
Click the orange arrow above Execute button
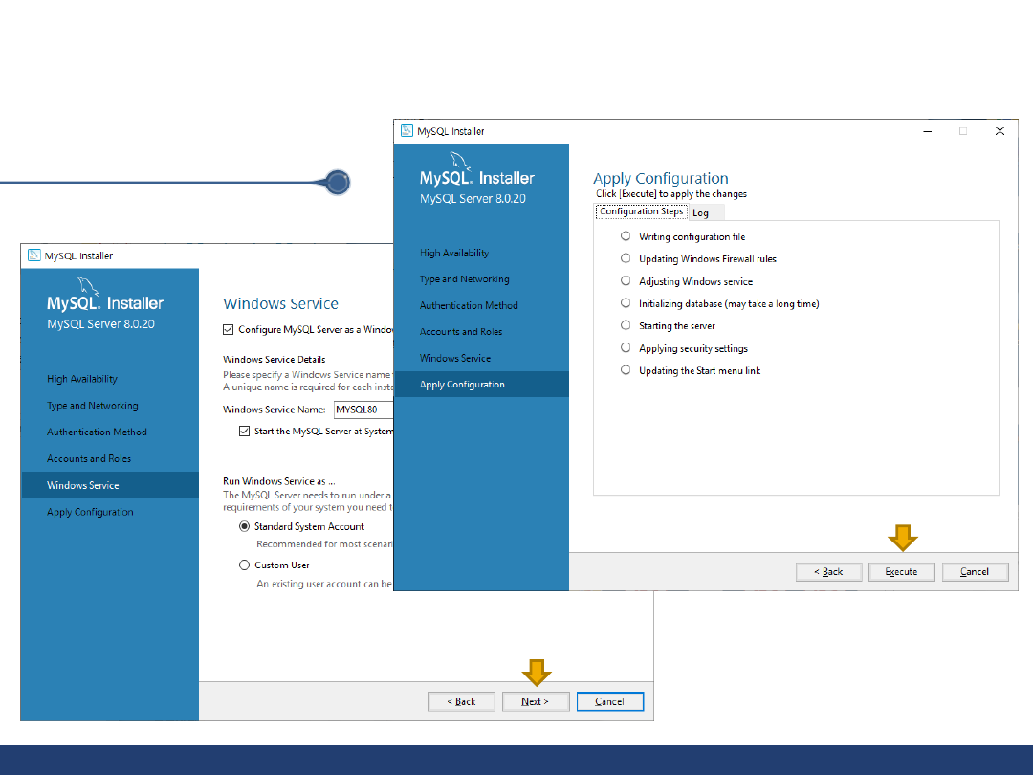pos(902,539)
